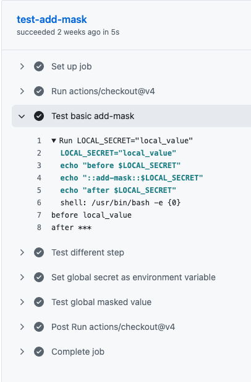The width and height of the screenshot is (251, 382).
Task: Click log line number 8
Action: point(39,228)
